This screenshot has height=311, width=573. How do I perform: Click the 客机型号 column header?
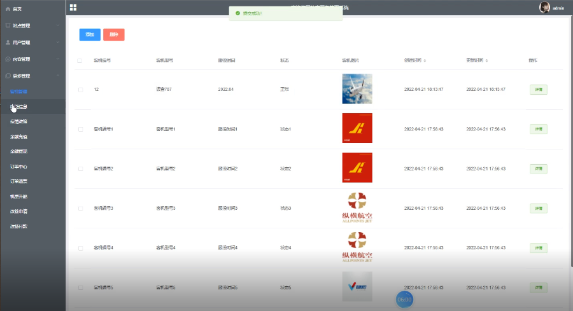tap(164, 60)
